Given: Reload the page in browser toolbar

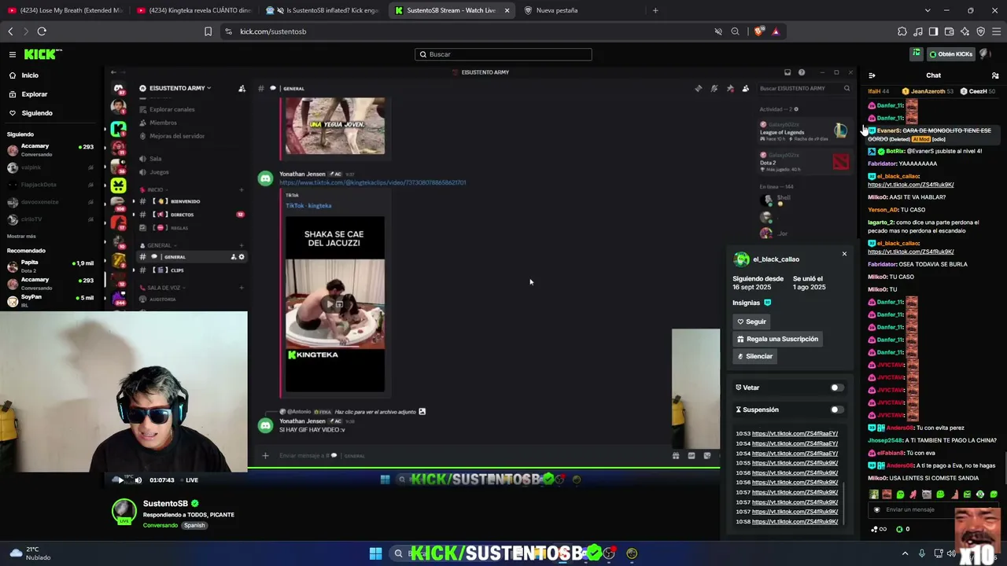Looking at the screenshot, I should (42, 31).
